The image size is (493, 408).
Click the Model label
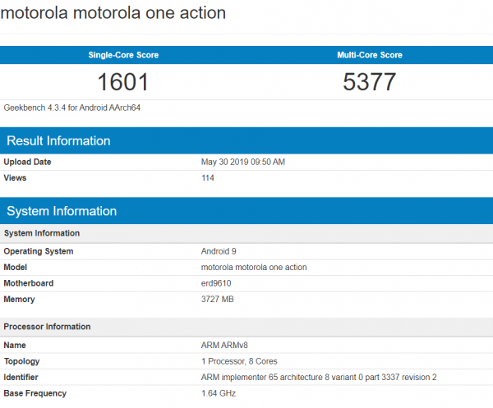[x=15, y=268]
